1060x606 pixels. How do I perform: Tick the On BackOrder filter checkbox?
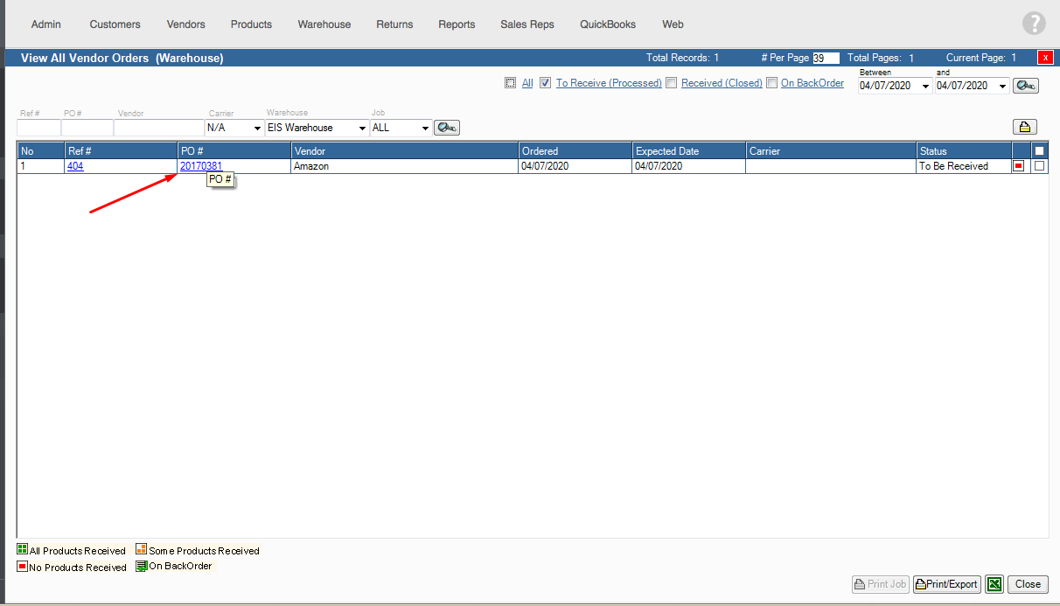coord(771,83)
